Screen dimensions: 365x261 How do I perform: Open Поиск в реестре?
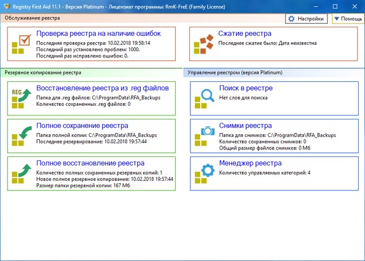(245, 88)
